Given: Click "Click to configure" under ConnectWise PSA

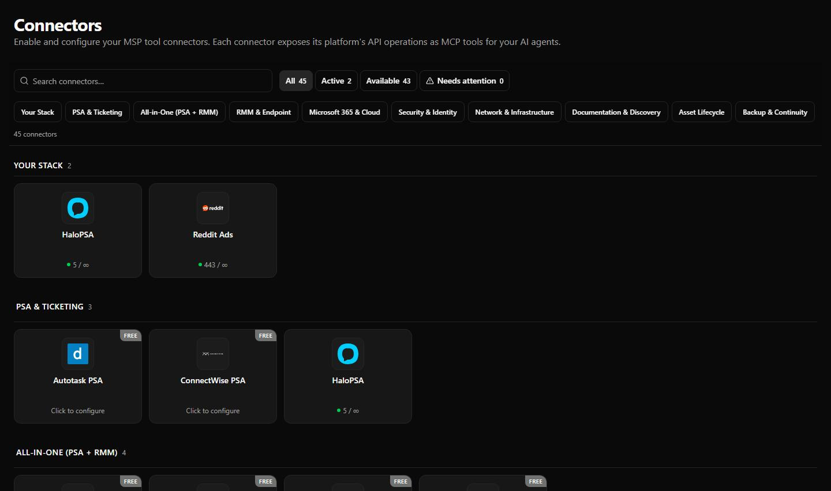Looking at the screenshot, I should (213, 411).
